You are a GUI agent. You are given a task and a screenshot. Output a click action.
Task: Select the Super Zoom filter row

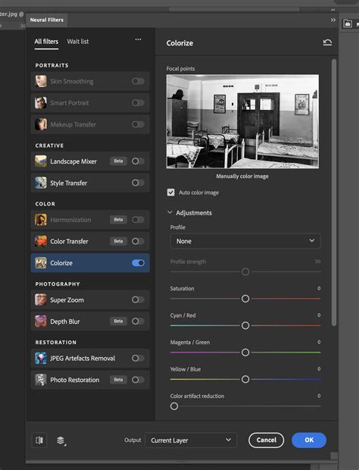pyautogui.click(x=90, y=299)
